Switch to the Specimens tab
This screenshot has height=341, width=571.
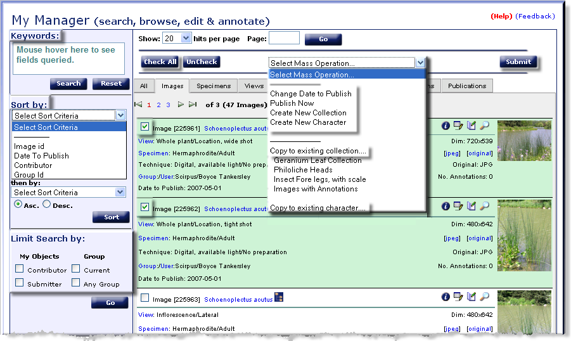[x=214, y=86]
